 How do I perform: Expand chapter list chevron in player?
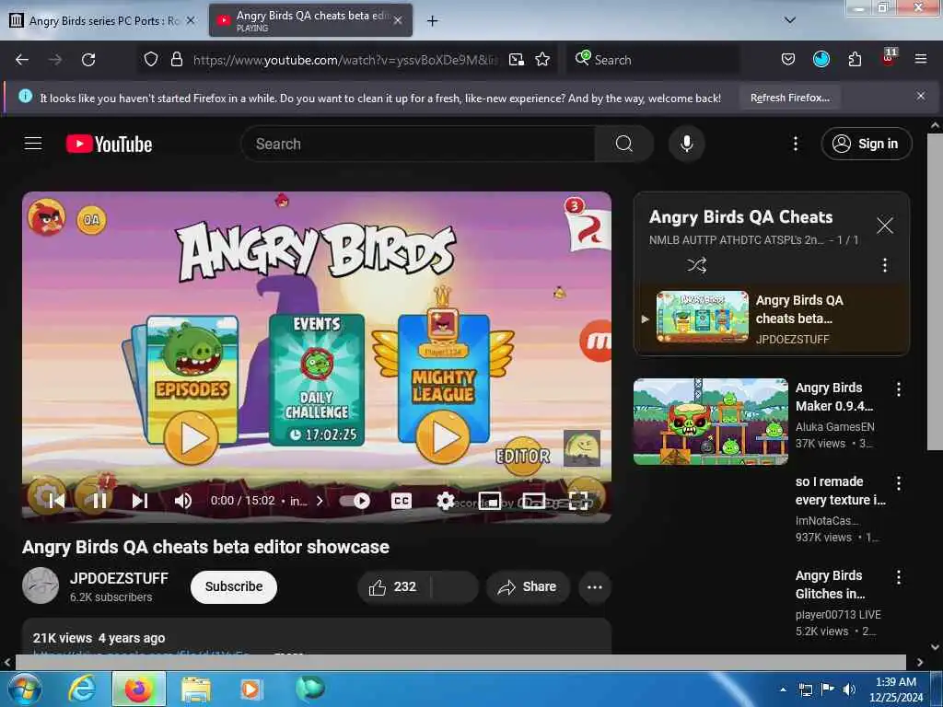click(320, 500)
